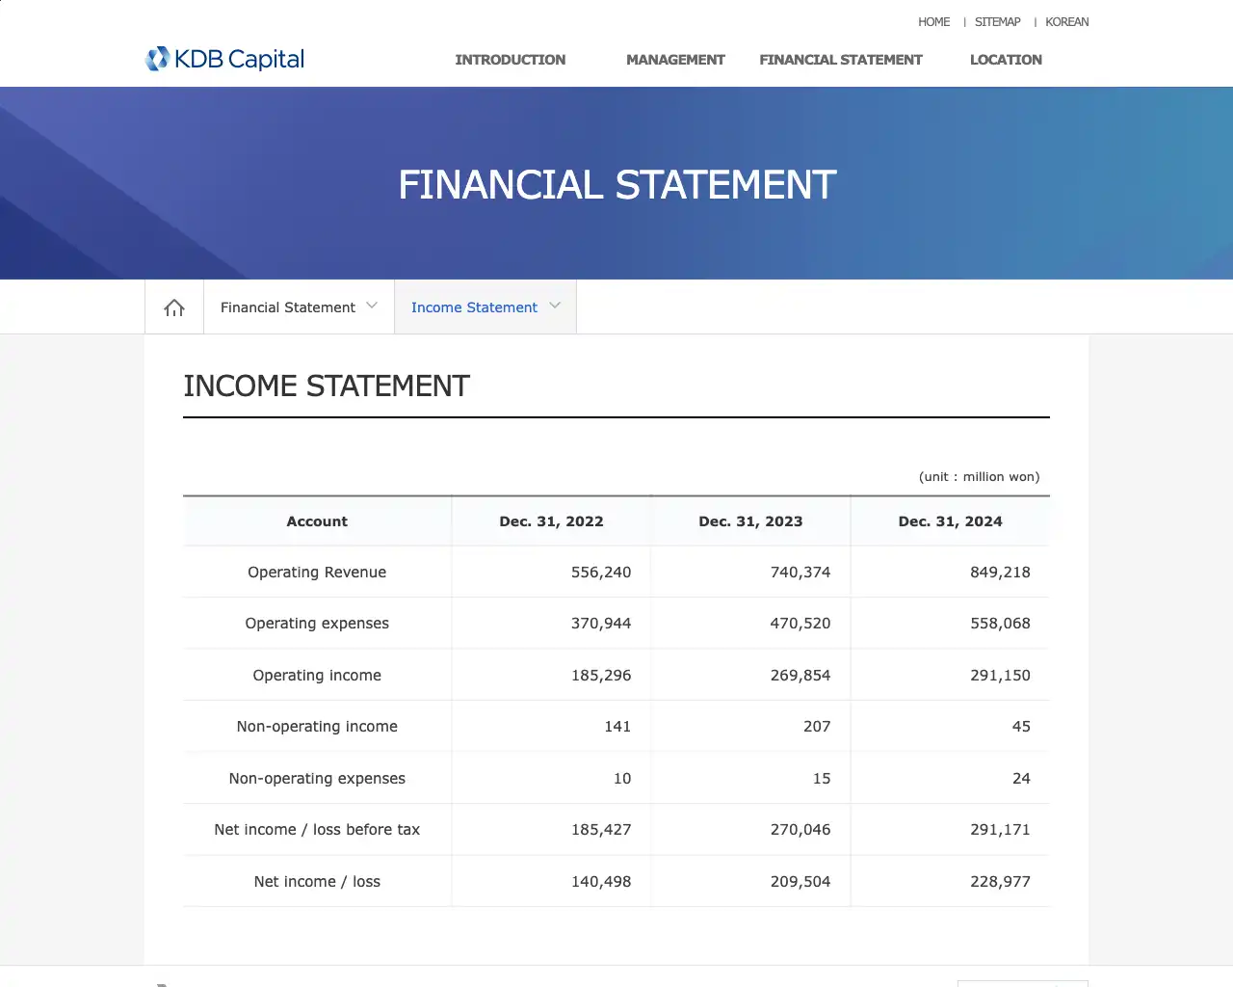The width and height of the screenshot is (1233, 987).
Task: Click the Operating expenses row label
Action: coord(317,623)
